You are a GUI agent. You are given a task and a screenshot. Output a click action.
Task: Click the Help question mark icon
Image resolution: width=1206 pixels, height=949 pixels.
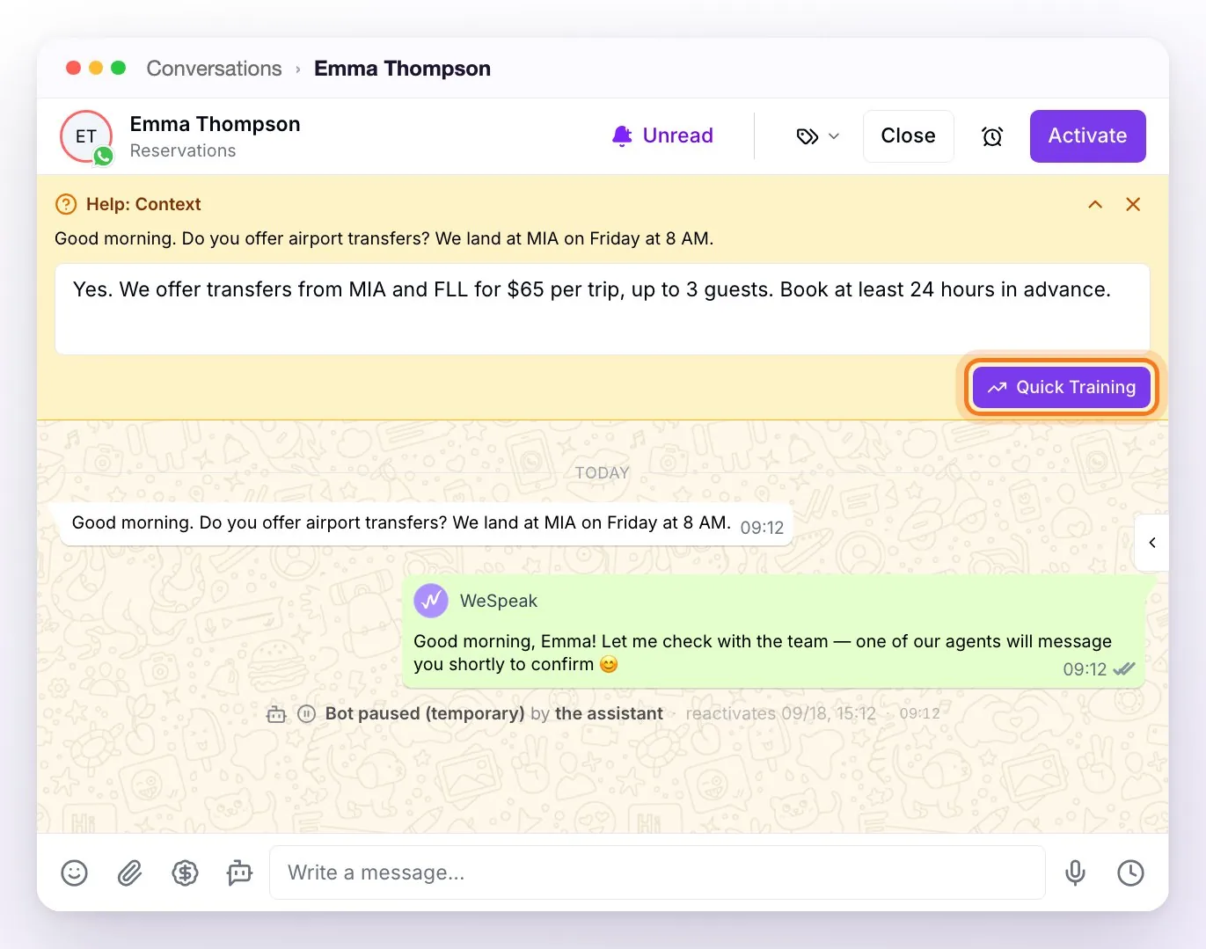point(66,204)
